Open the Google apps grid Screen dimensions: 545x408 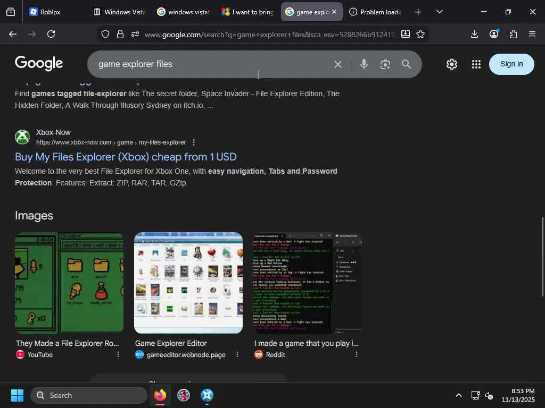point(476,64)
